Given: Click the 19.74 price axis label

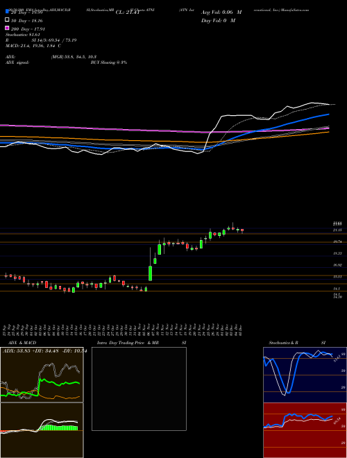Looking at the screenshot, I should (x=338, y=242).
